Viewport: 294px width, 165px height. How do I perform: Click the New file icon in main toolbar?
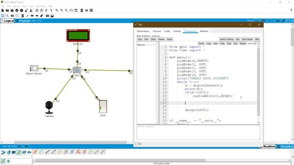pyautogui.click(x=3, y=11)
